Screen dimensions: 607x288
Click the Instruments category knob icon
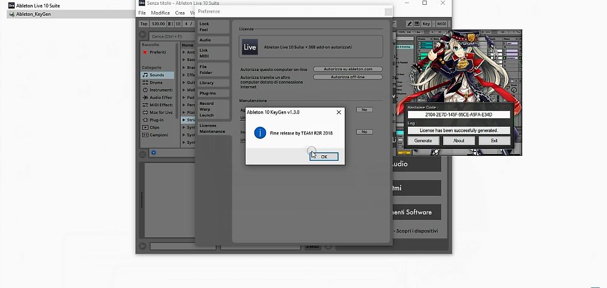(145, 90)
